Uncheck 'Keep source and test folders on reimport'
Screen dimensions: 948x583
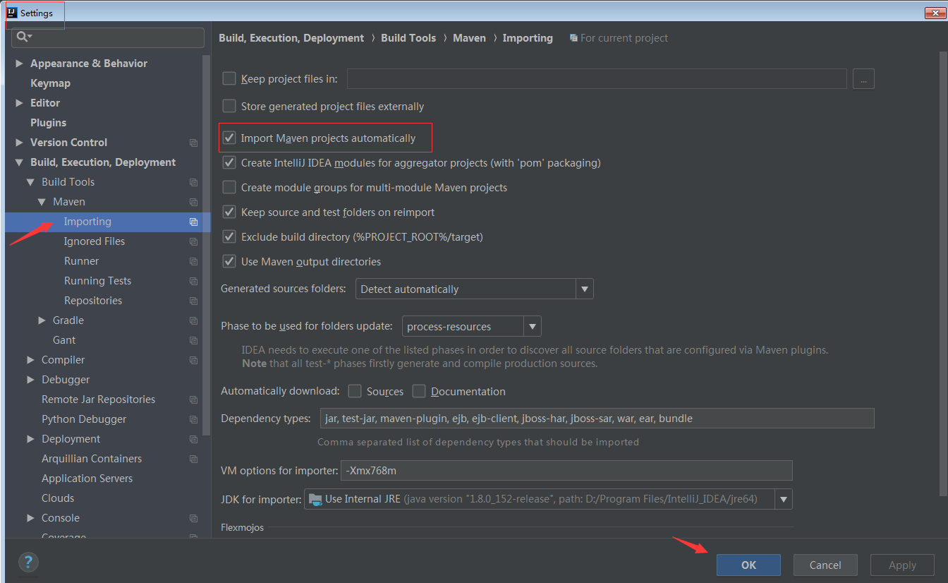[229, 212]
